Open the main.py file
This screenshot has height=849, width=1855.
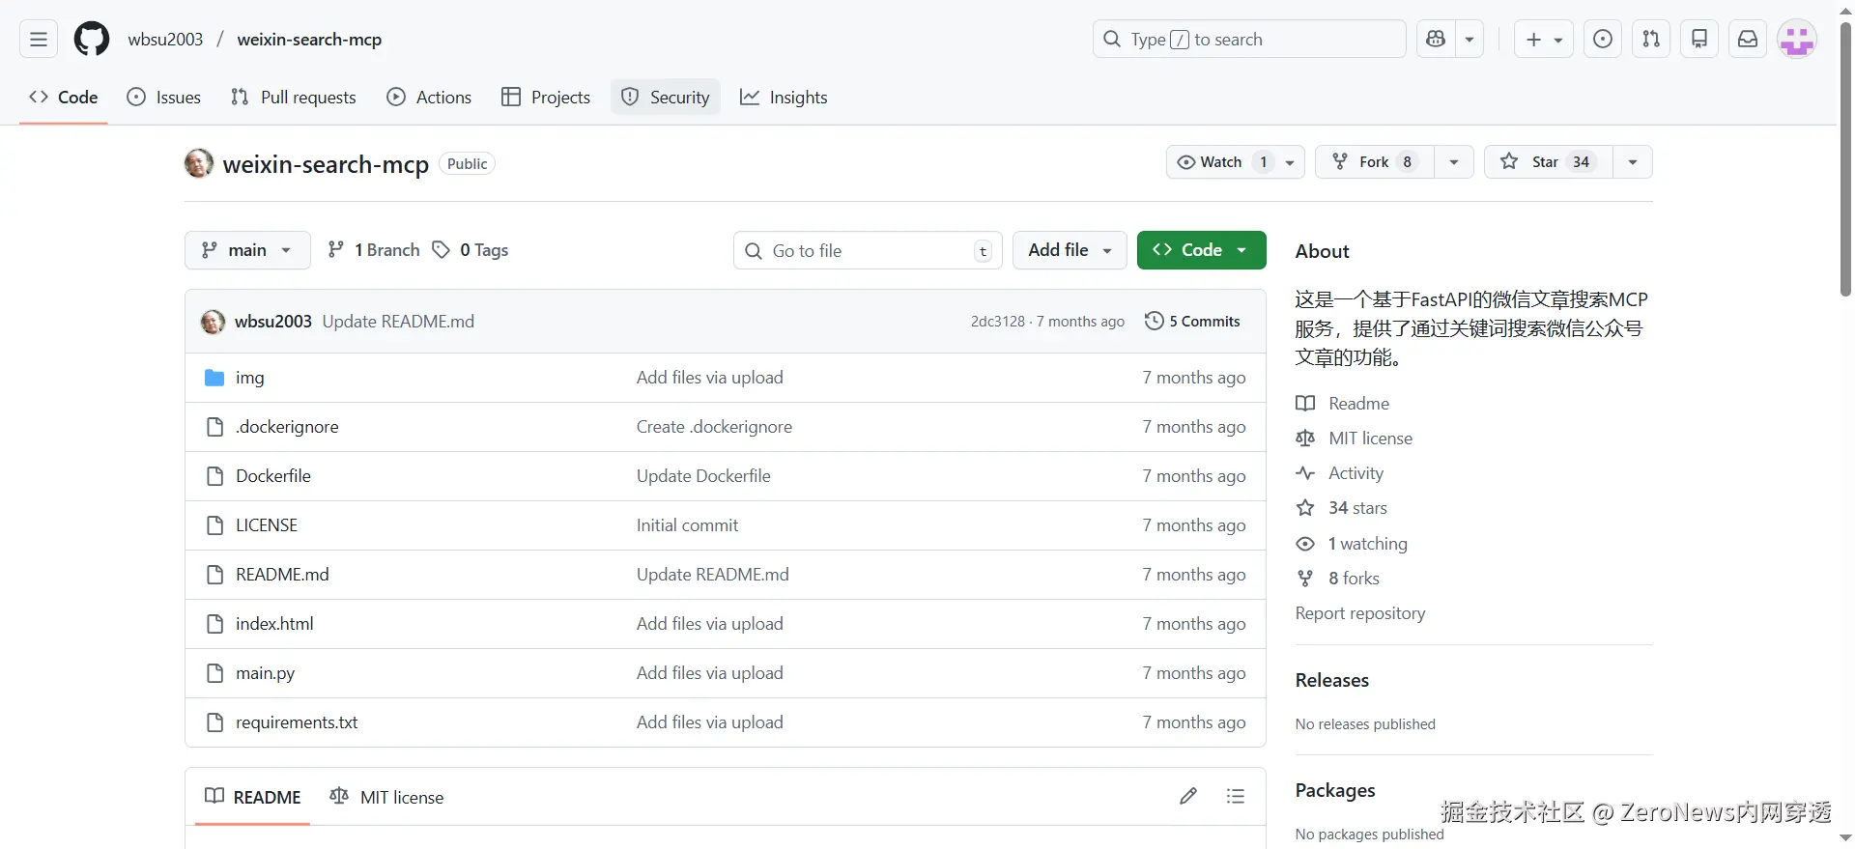click(x=265, y=673)
